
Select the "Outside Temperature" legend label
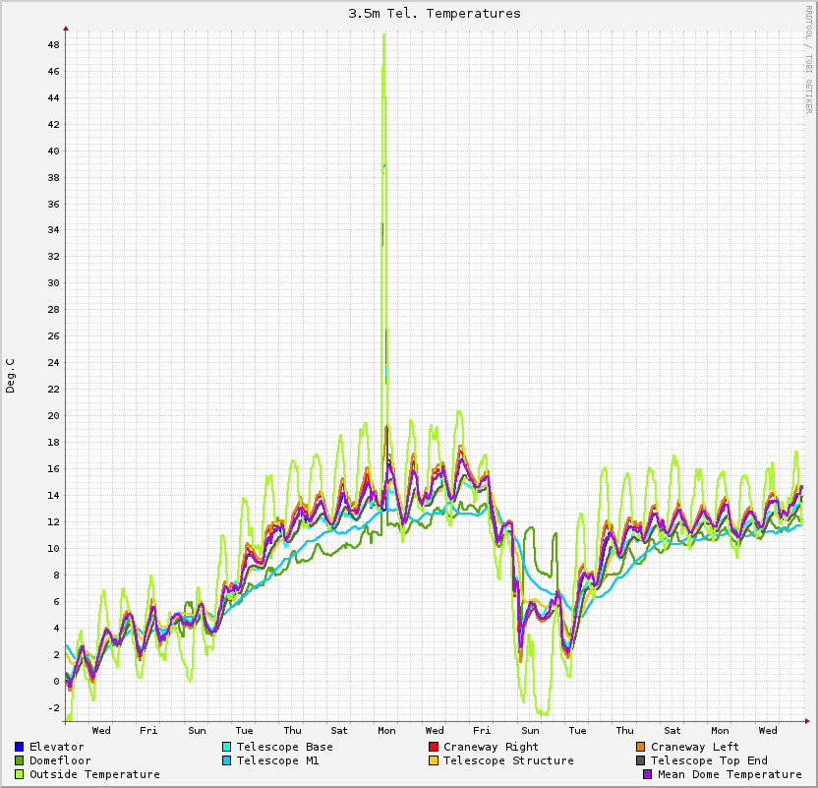tap(94, 774)
